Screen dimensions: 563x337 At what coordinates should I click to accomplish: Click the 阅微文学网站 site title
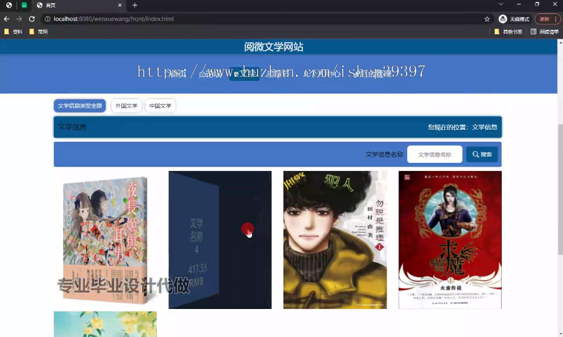pyautogui.click(x=273, y=47)
